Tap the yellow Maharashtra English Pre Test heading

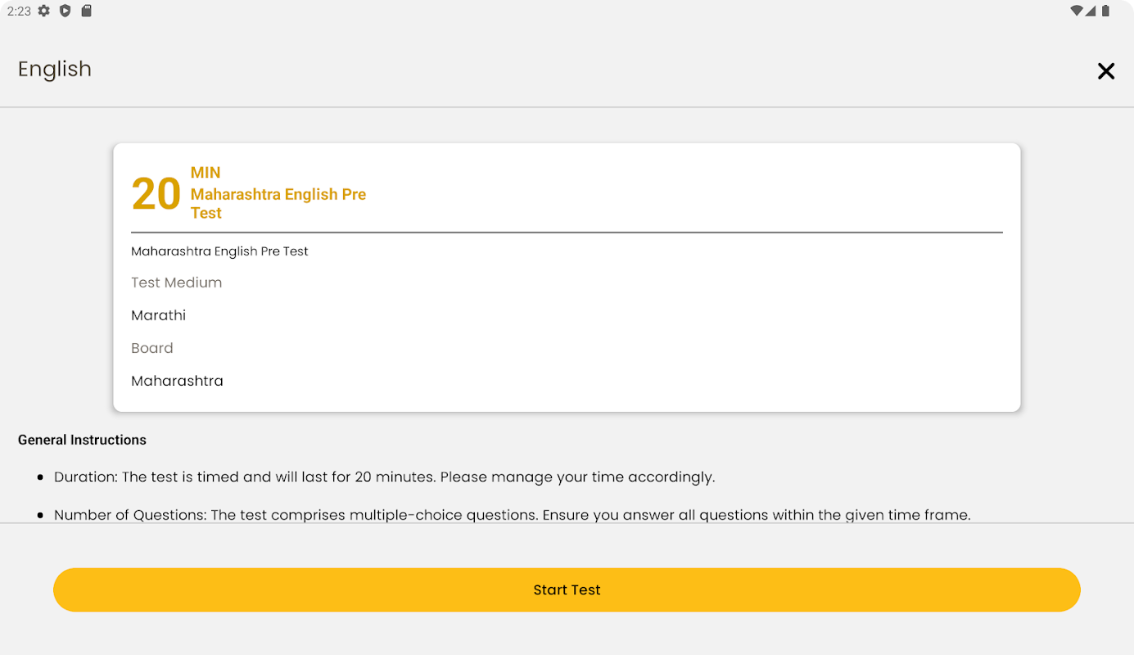tap(278, 203)
